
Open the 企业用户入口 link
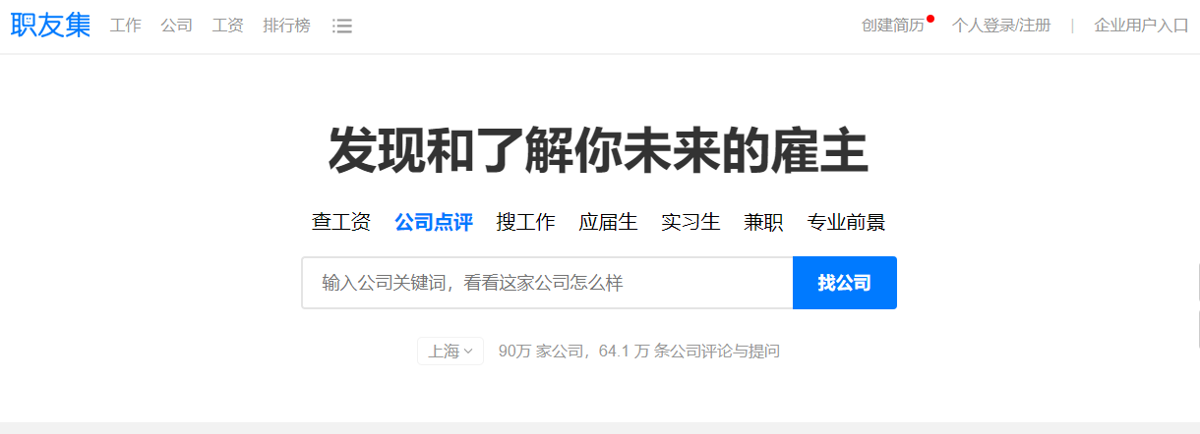[1142, 26]
